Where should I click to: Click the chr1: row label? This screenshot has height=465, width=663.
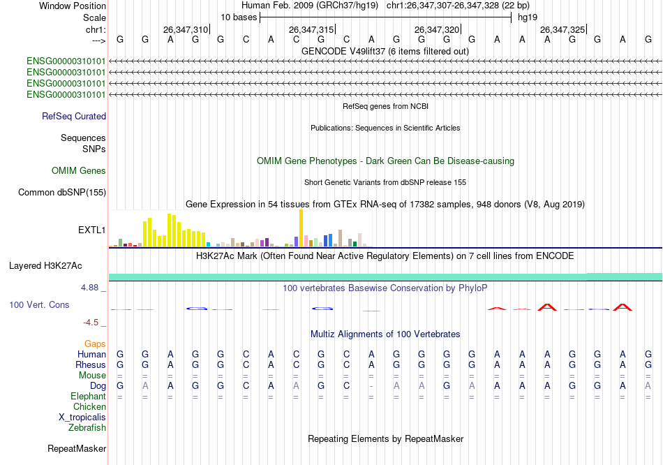(96, 29)
